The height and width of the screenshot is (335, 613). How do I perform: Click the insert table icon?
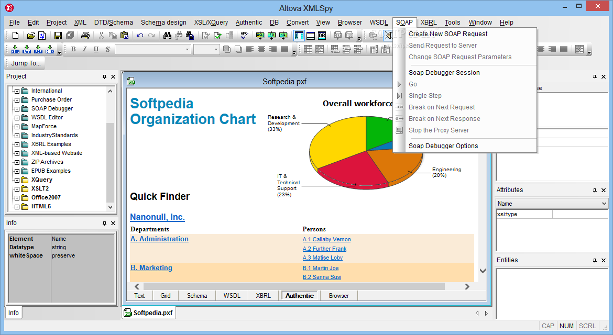tap(308, 49)
